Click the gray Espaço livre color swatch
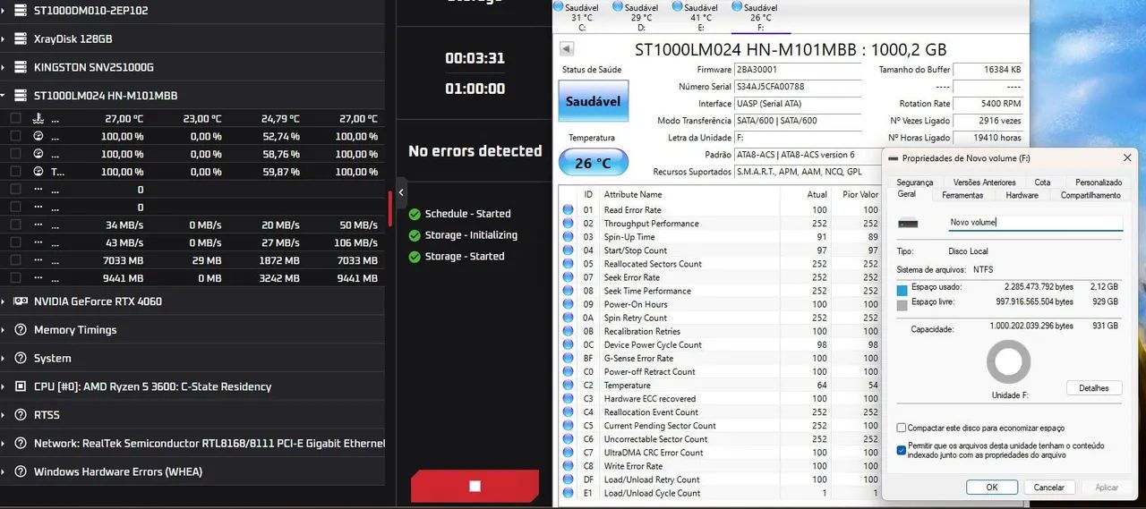Screen dimensions: 1146x509 902,305
